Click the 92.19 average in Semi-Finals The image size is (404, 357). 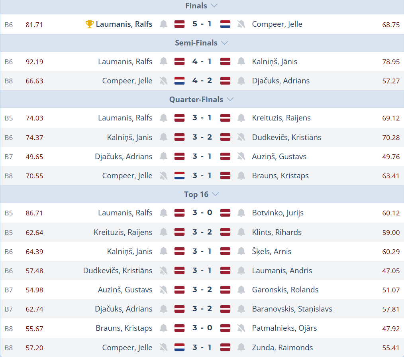click(34, 62)
